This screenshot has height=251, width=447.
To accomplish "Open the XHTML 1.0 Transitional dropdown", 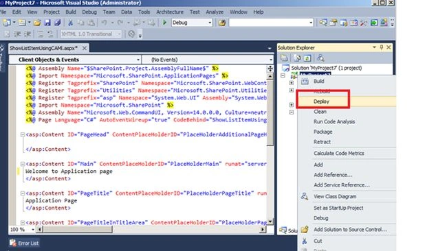I will tap(119, 34).
